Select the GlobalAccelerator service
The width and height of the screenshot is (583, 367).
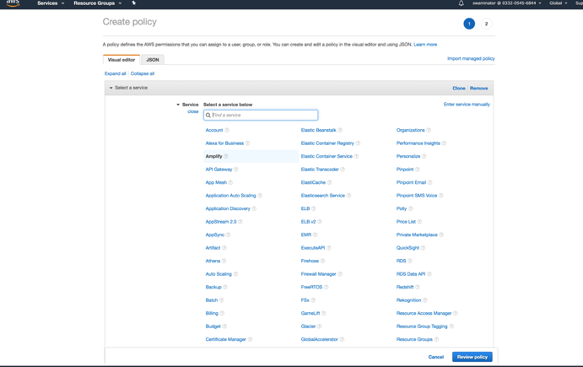click(320, 339)
